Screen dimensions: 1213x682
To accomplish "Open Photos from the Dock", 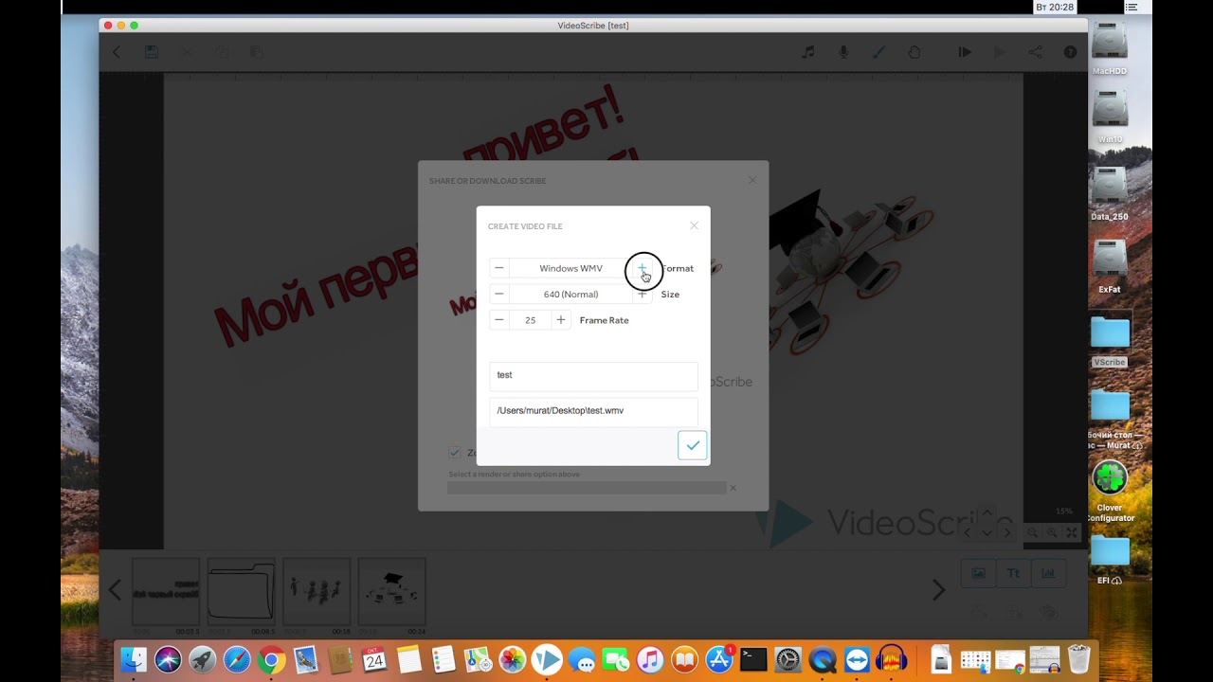I will coord(513,659).
